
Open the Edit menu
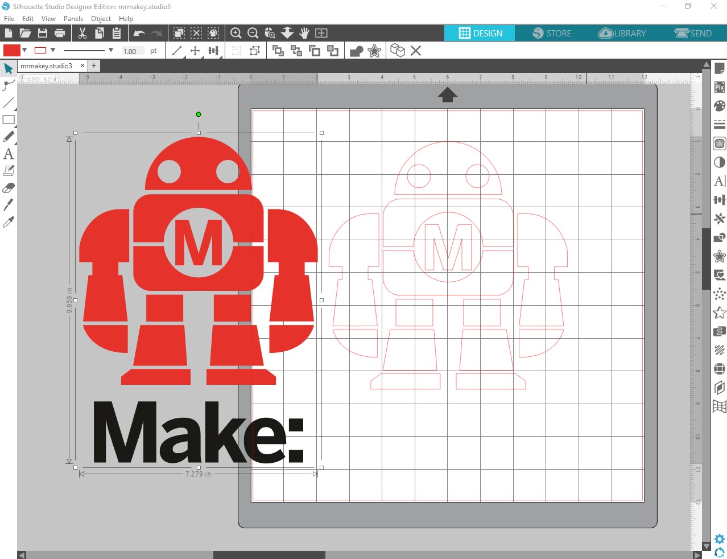(28, 18)
